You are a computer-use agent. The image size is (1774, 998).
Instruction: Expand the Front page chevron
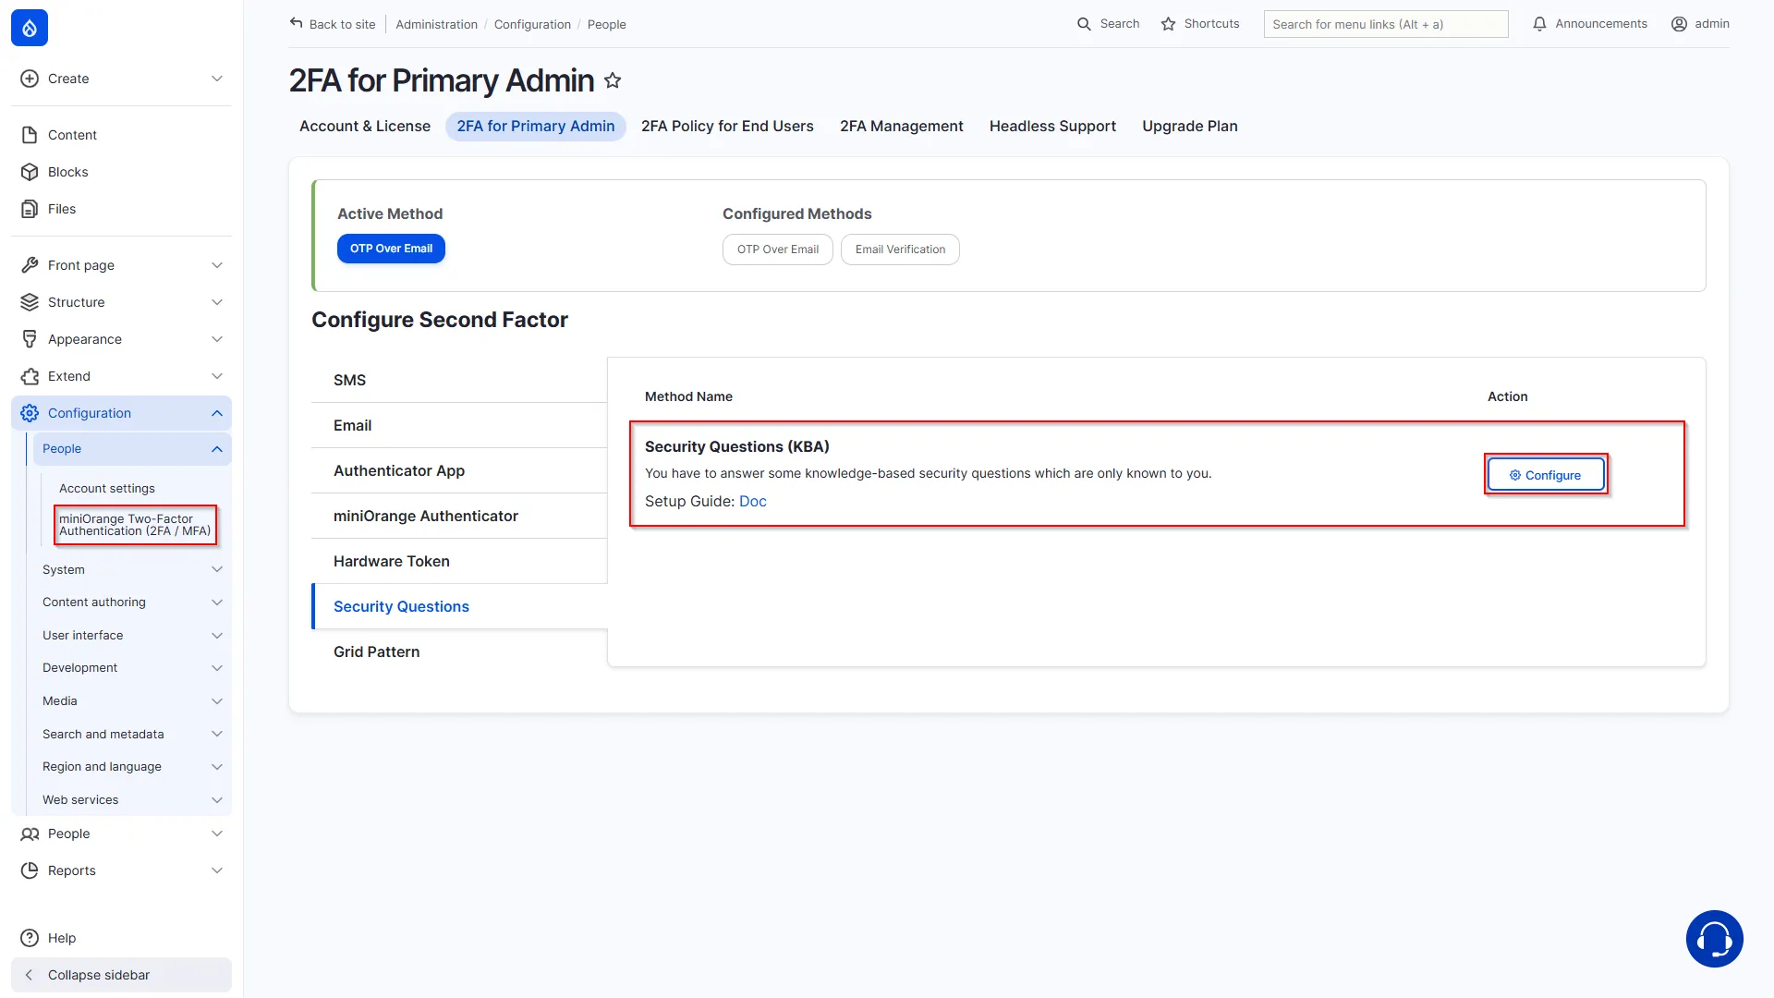point(217,265)
